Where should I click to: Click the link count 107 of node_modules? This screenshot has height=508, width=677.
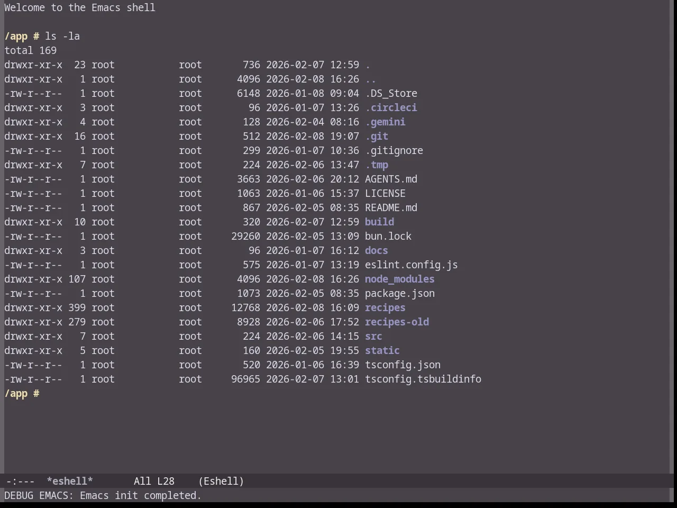click(x=77, y=279)
